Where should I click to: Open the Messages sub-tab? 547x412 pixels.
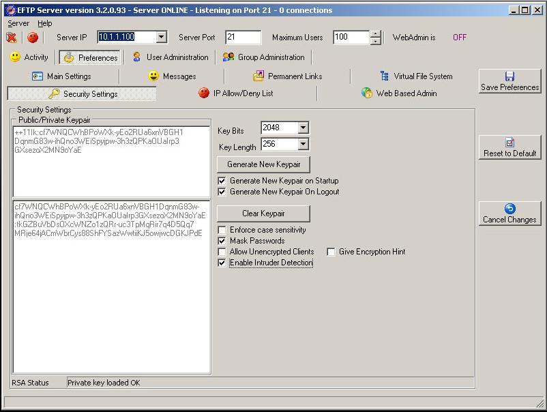[x=173, y=76]
